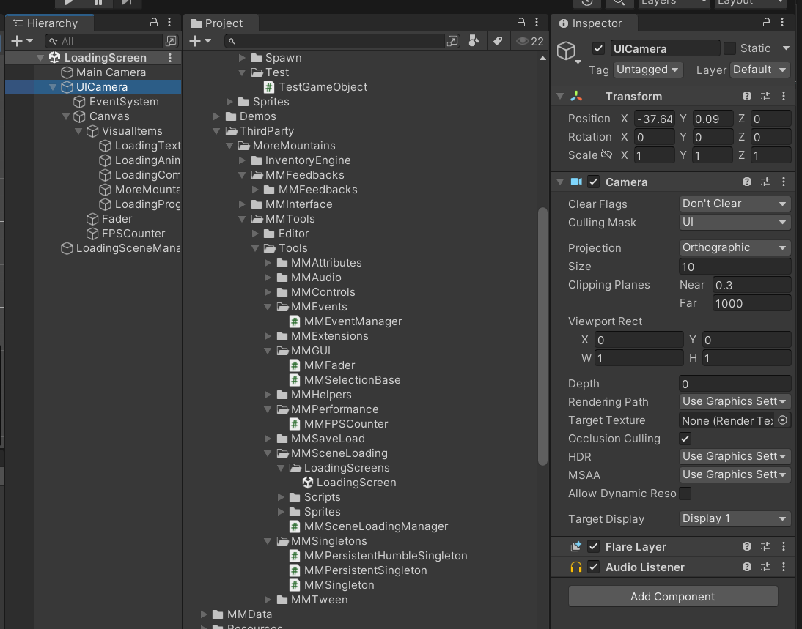The height and width of the screenshot is (629, 802).
Task: Click the Pause button in top toolbar
Action: click(x=98, y=2)
